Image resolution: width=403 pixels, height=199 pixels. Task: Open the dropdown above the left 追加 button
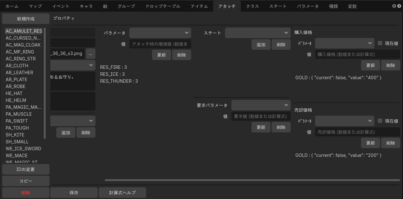73,121
